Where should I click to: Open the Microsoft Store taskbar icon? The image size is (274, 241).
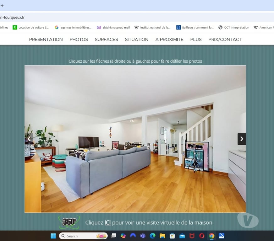(172, 236)
